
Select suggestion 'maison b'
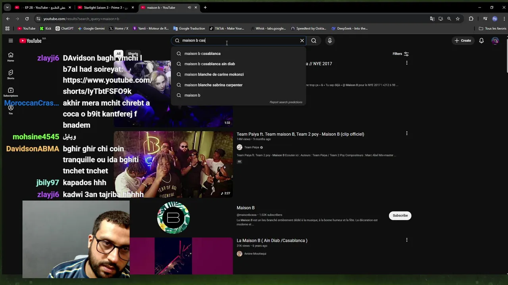click(239, 95)
